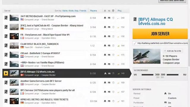190x107 pixels.
Task: Click the password lock column header icon
Action: tap(113, 11)
